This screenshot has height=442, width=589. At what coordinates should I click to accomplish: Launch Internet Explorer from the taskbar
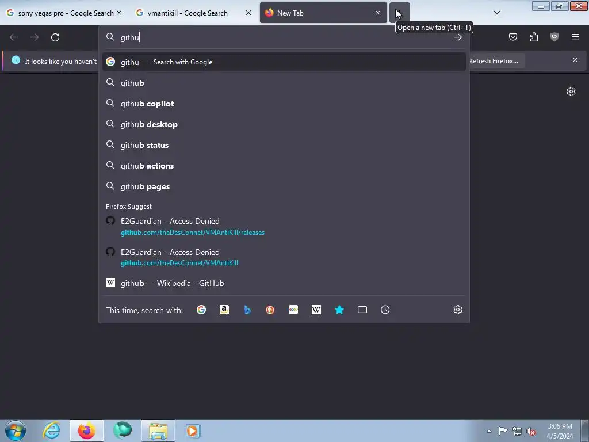[x=51, y=430]
